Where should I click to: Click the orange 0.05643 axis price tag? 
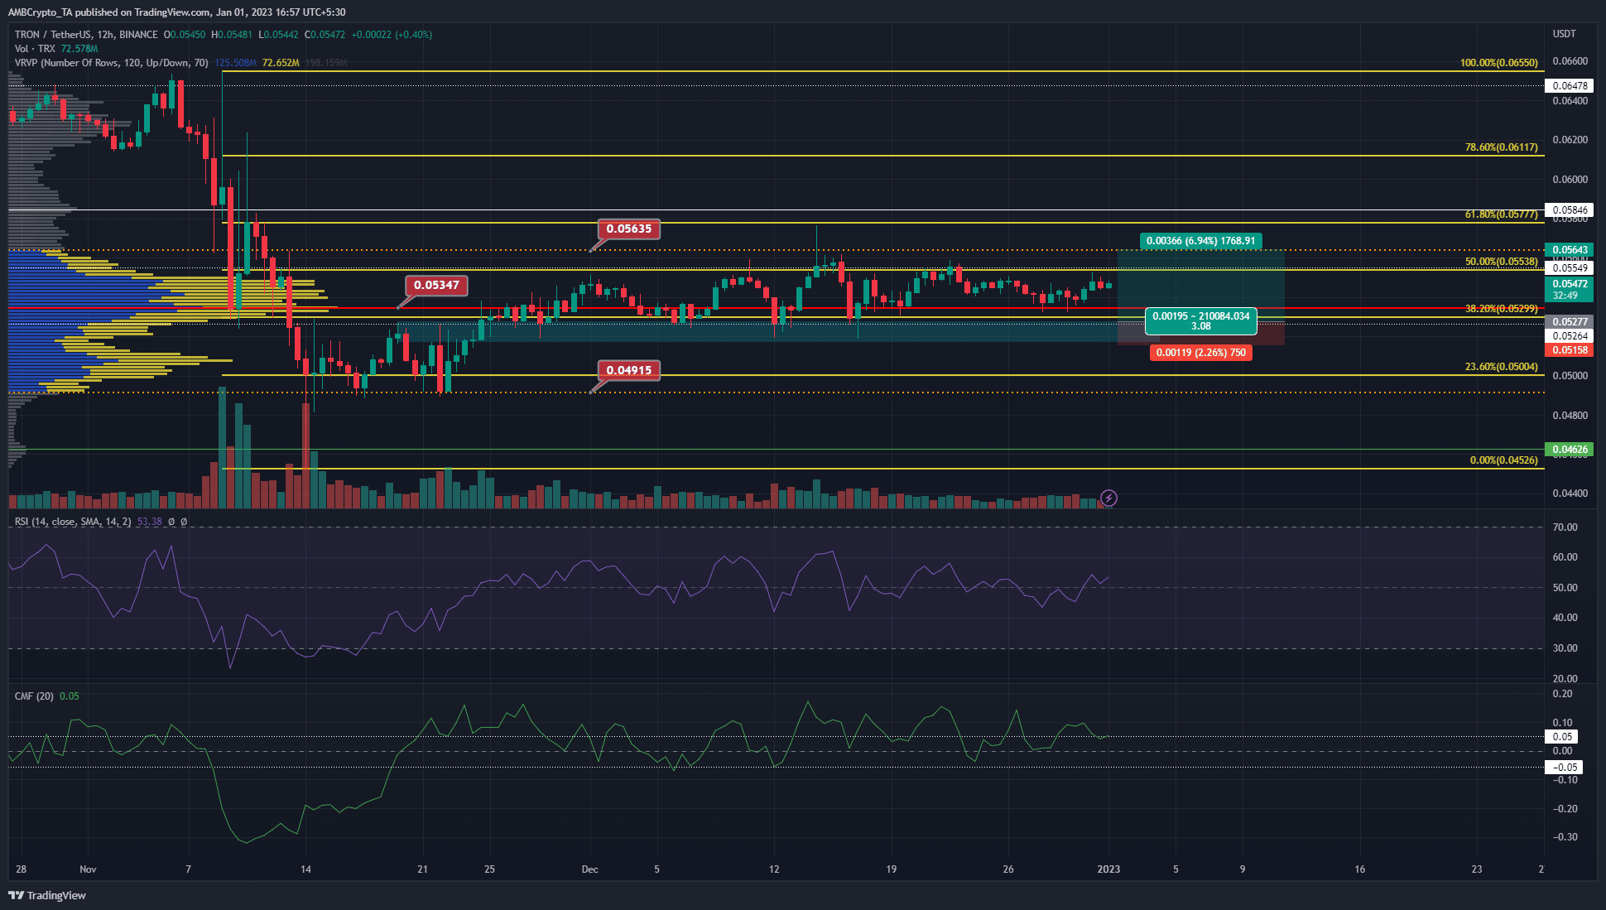coord(1570,250)
